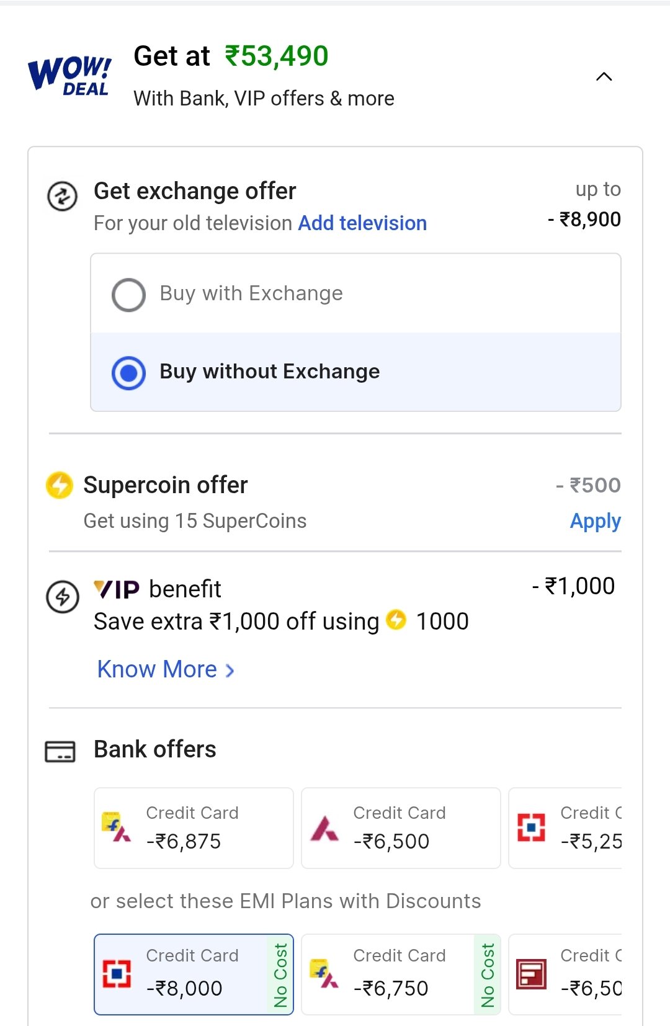
Task: Open the Add television link
Action: tap(362, 223)
